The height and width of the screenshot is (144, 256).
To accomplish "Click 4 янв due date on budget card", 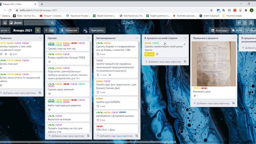I will [101, 54].
